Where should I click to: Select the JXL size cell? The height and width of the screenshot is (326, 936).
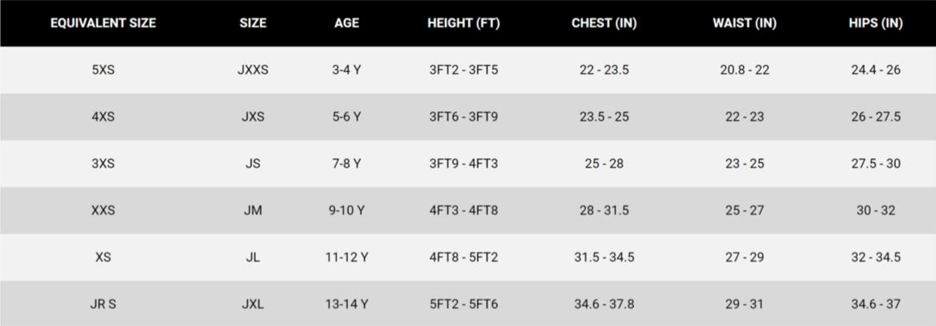click(253, 304)
